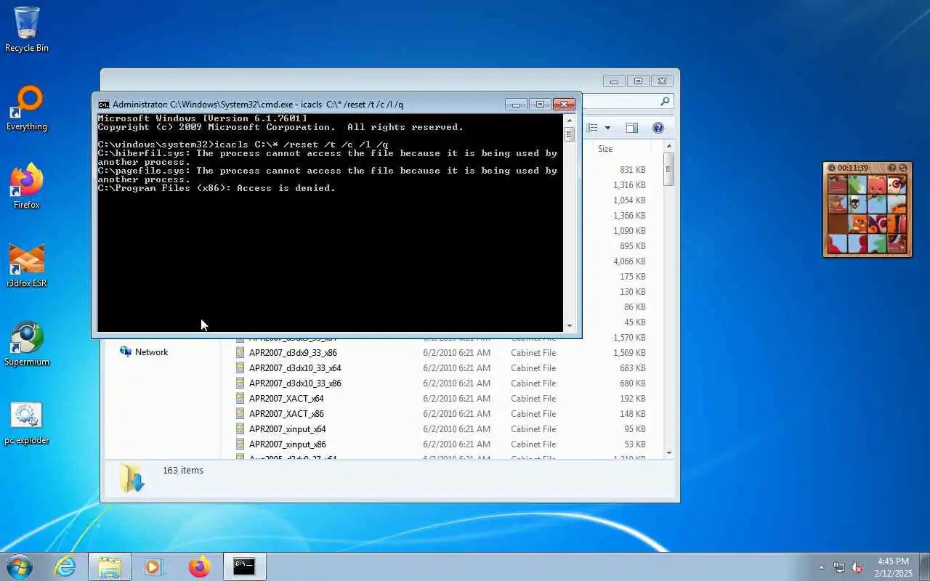Switch to Windows Explorer in the taskbar
The height and width of the screenshot is (581, 930).
coord(110,566)
